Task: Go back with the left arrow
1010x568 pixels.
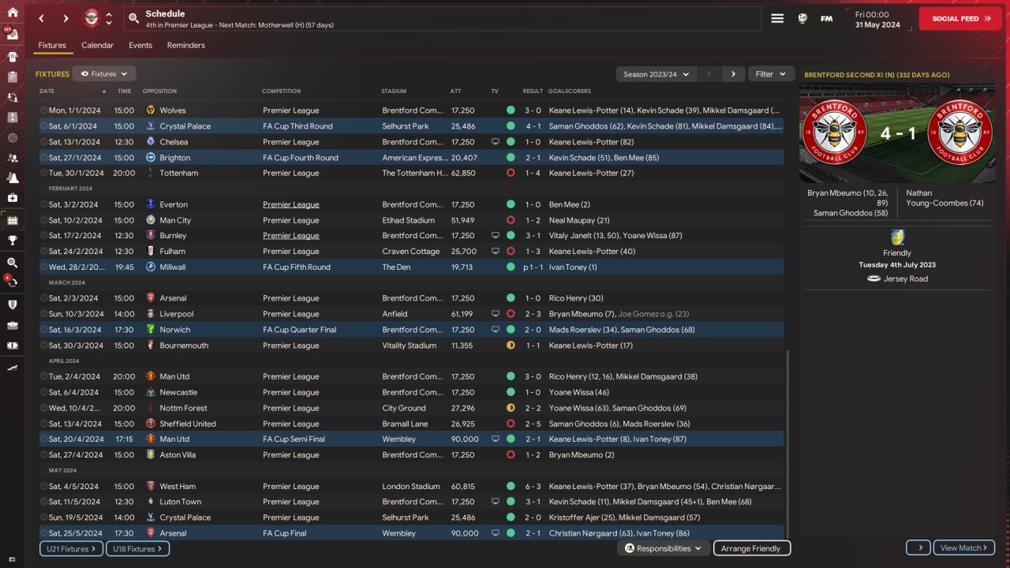Action: [x=42, y=18]
